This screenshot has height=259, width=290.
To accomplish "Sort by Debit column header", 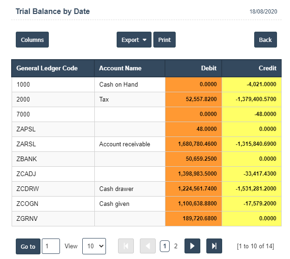I will (x=209, y=68).
